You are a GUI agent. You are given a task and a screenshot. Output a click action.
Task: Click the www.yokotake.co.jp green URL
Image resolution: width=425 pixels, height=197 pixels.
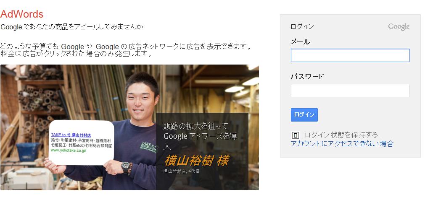[68, 150]
